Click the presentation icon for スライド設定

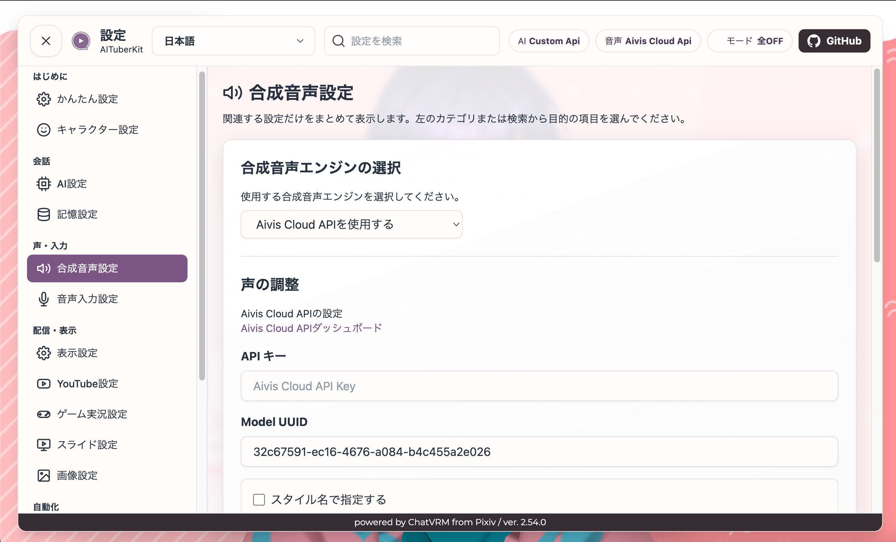[44, 445]
